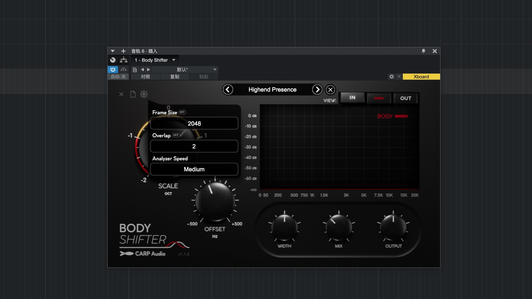Pin the plugin window
The image size is (532, 299).
click(423, 51)
